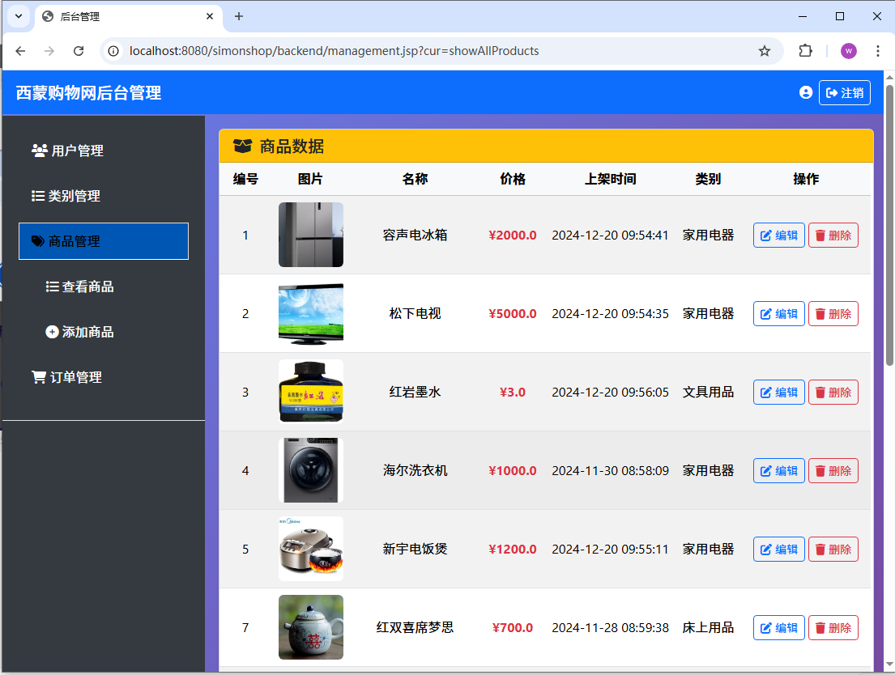Edit the 松下电视 product
895x675 pixels.
click(x=778, y=314)
